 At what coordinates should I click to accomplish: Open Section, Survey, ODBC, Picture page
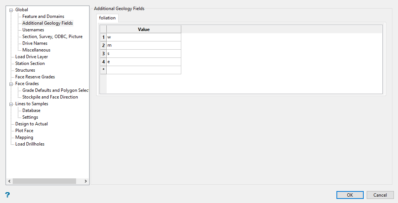tap(52, 37)
